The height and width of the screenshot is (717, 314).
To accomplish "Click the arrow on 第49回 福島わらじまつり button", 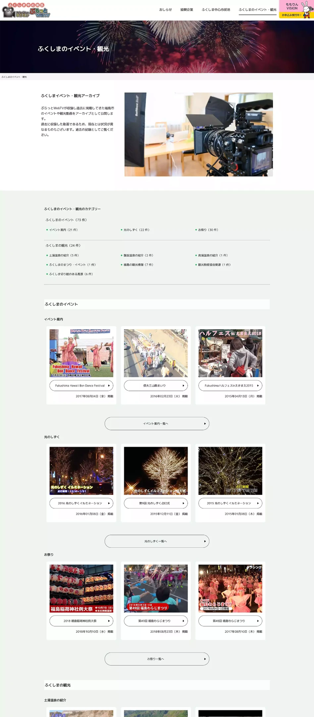I will (x=183, y=621).
